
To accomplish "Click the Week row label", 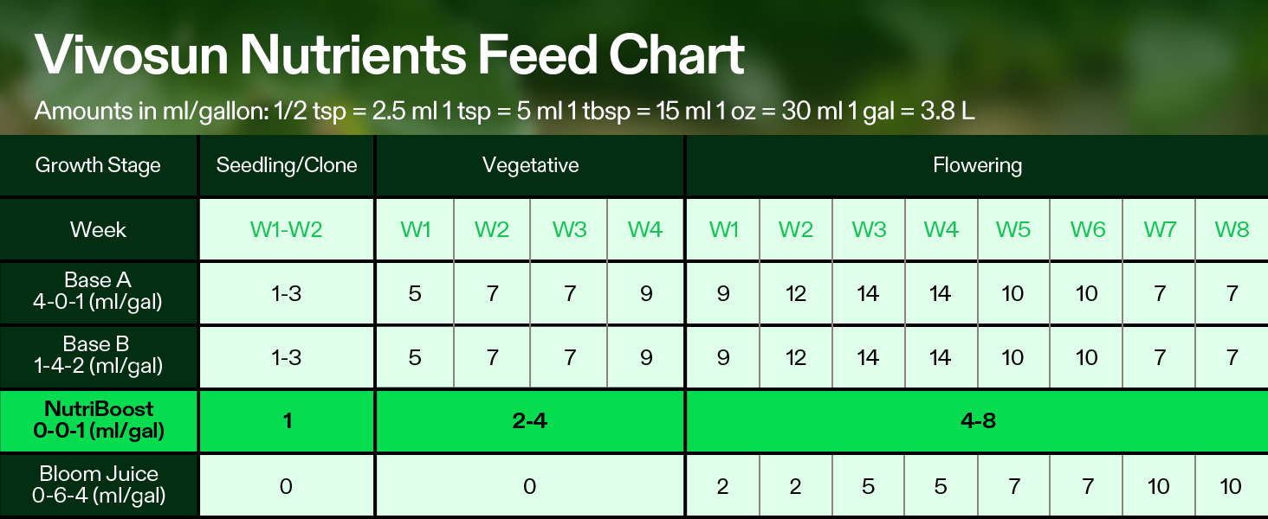I will coord(98,229).
